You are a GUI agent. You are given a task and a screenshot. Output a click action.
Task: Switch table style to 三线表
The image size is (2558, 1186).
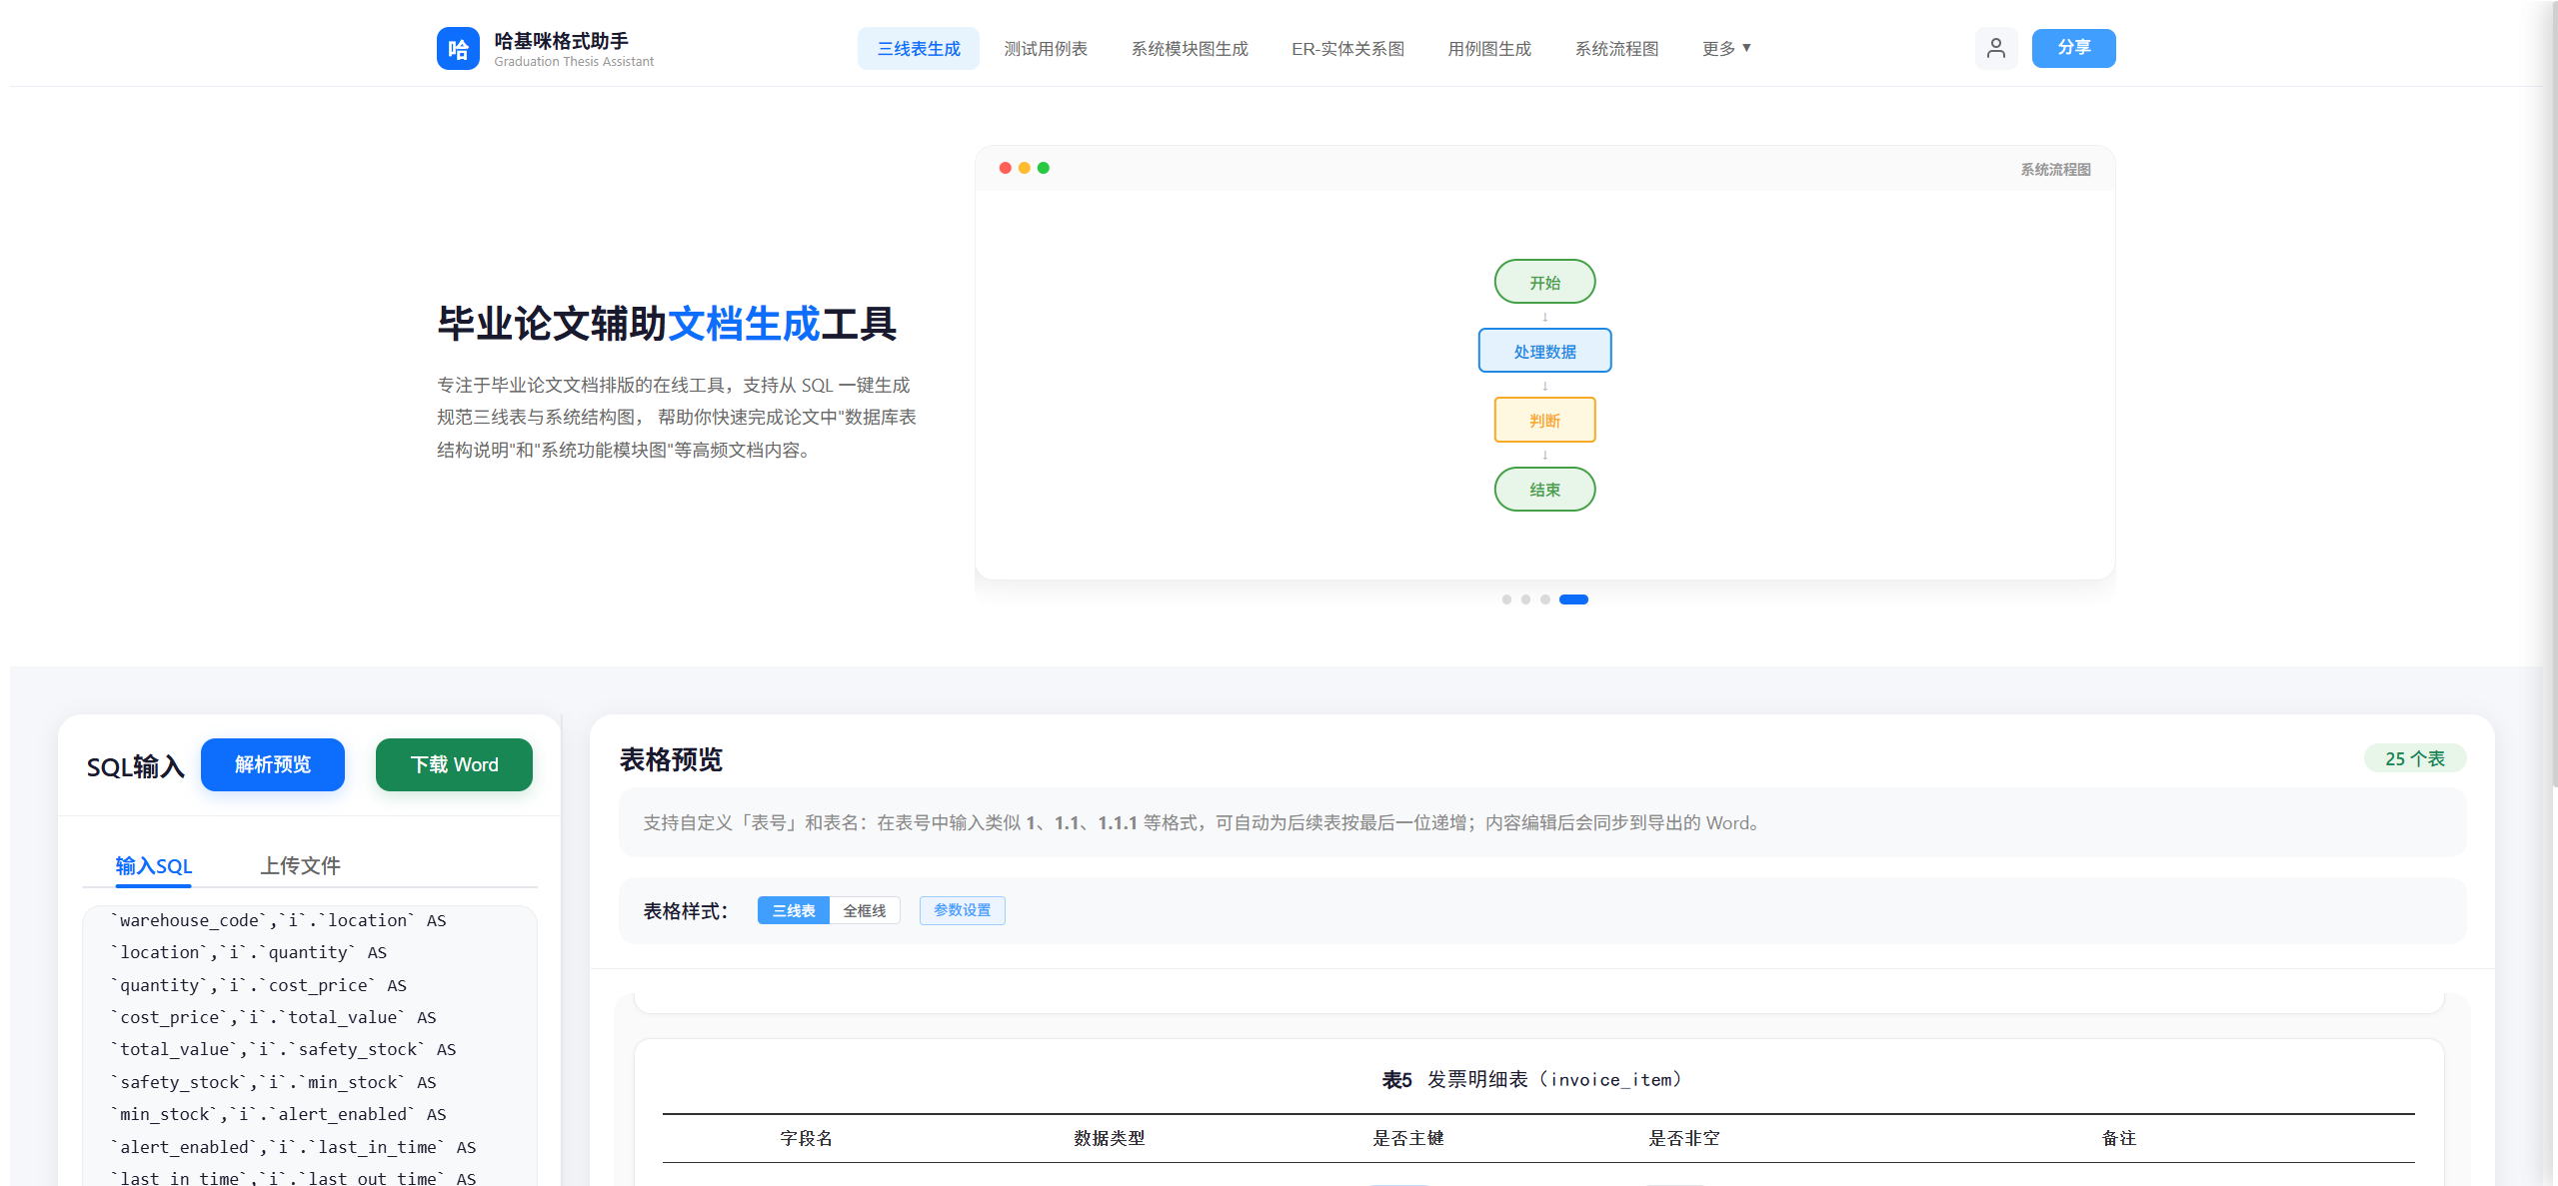pyautogui.click(x=793, y=910)
